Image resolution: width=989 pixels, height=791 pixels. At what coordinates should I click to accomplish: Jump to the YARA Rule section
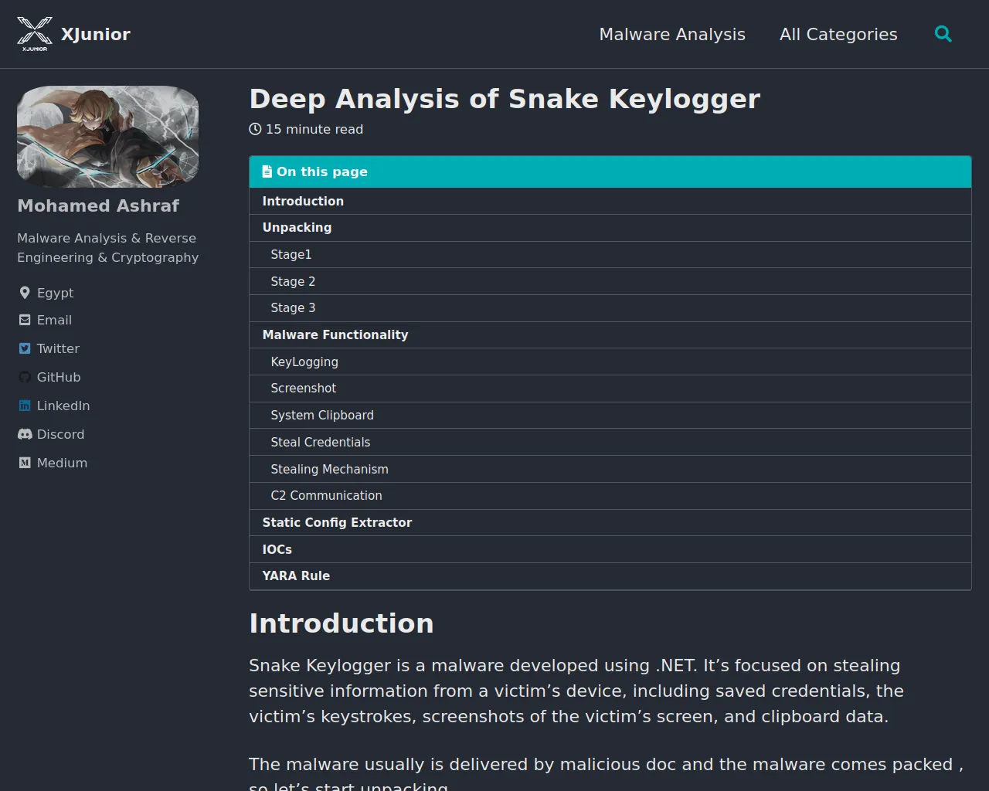(296, 576)
